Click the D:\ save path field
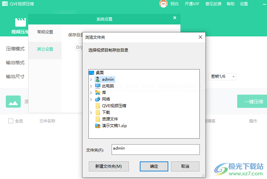Image resolution: width=267 pixels, height=179 pixels. coord(79,47)
